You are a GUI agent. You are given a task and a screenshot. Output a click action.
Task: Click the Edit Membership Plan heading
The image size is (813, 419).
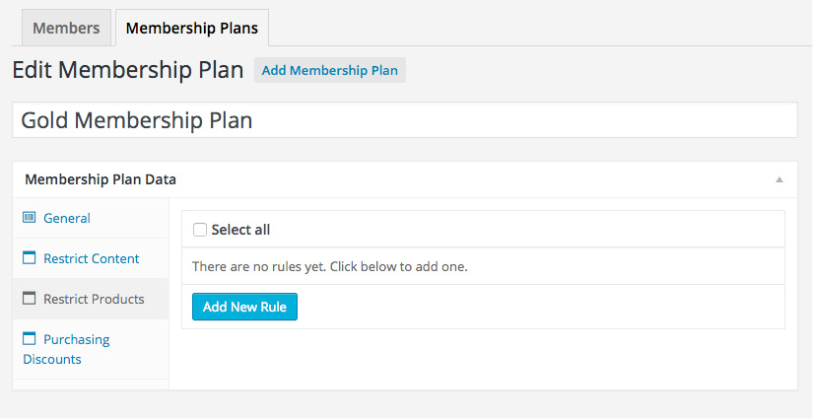coord(127,69)
